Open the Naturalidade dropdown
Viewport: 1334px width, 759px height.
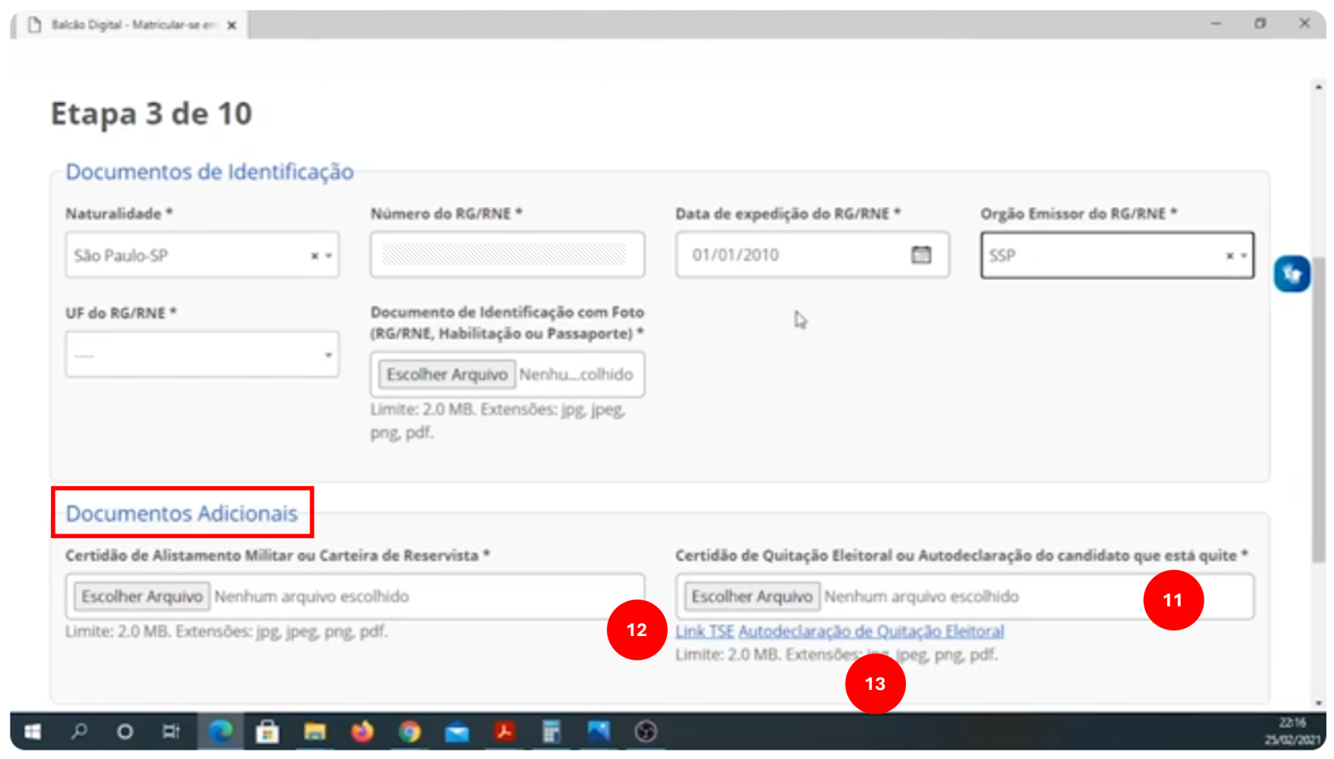point(329,255)
